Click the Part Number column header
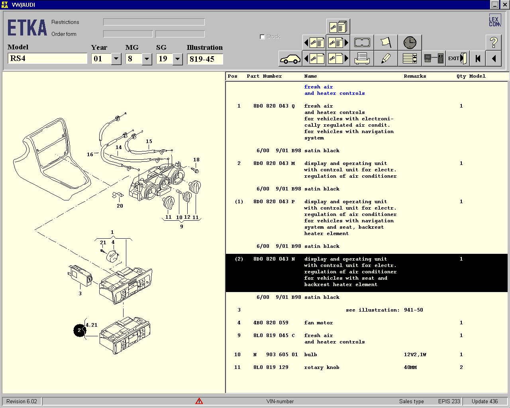 pyautogui.click(x=264, y=76)
